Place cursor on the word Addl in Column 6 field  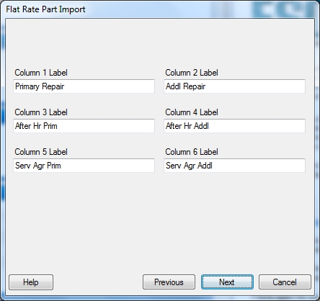[x=205, y=166]
